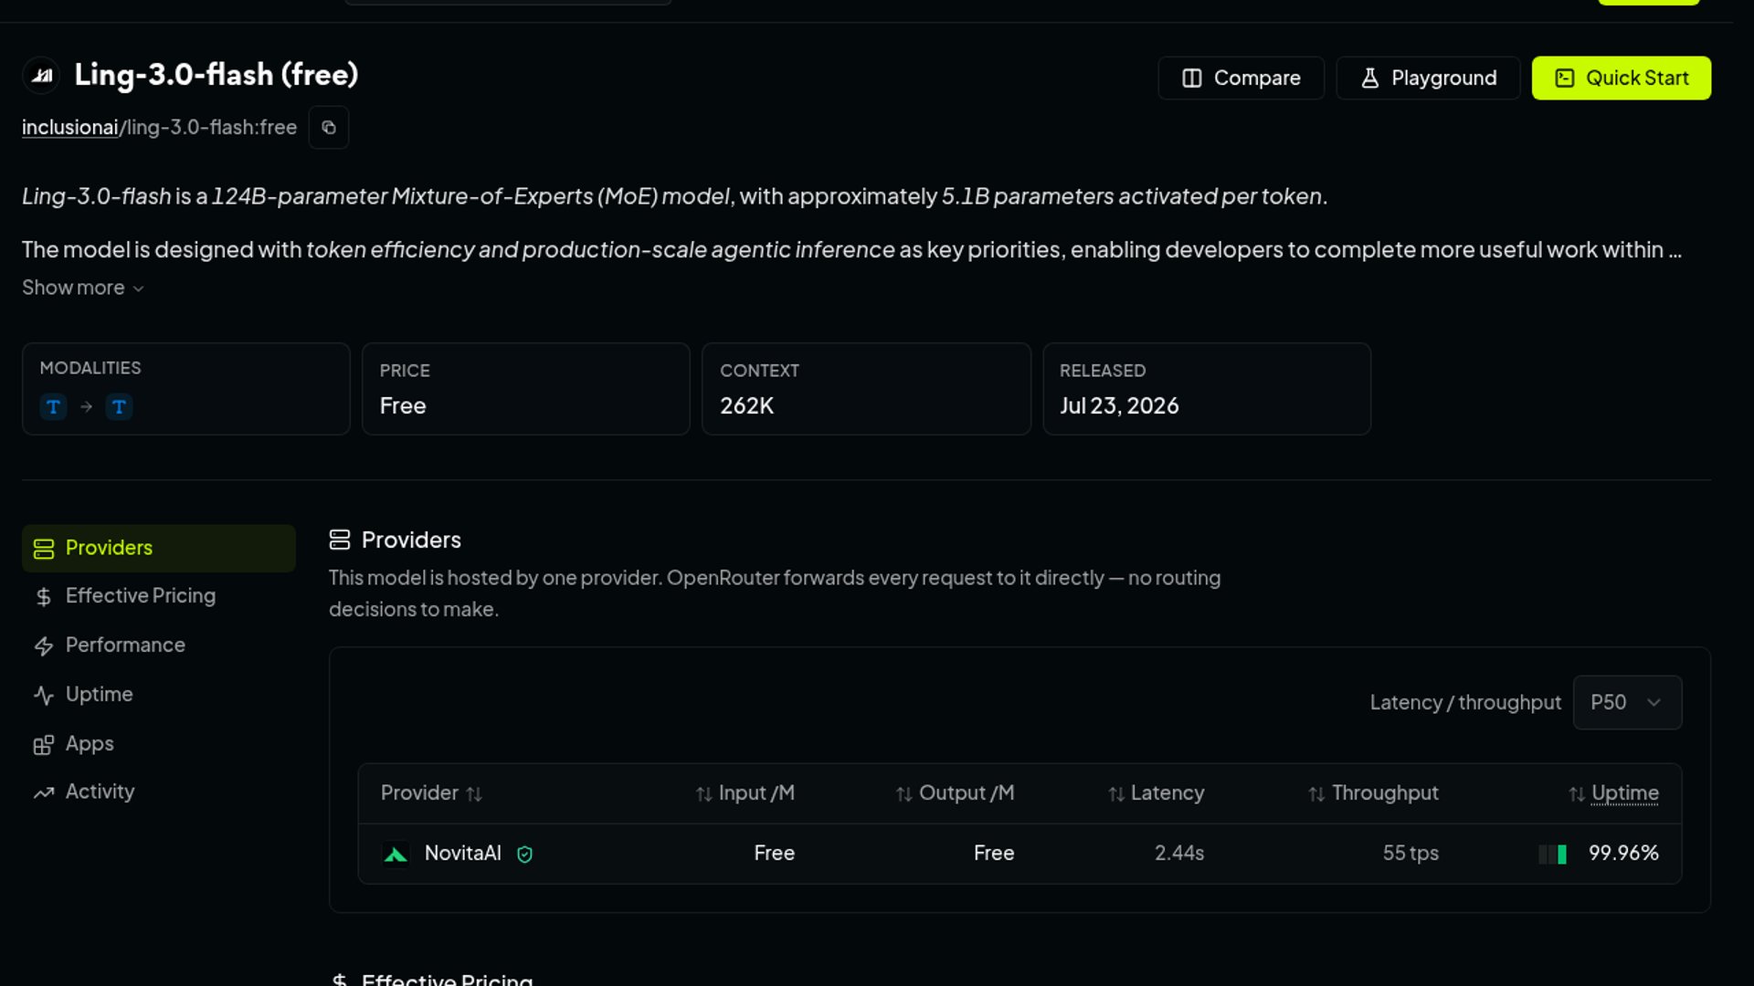The image size is (1754, 986).
Task: Click the NovitaAI provider name
Action: pyautogui.click(x=463, y=854)
